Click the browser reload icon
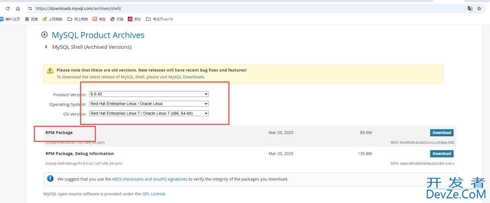 [x=7, y=8]
